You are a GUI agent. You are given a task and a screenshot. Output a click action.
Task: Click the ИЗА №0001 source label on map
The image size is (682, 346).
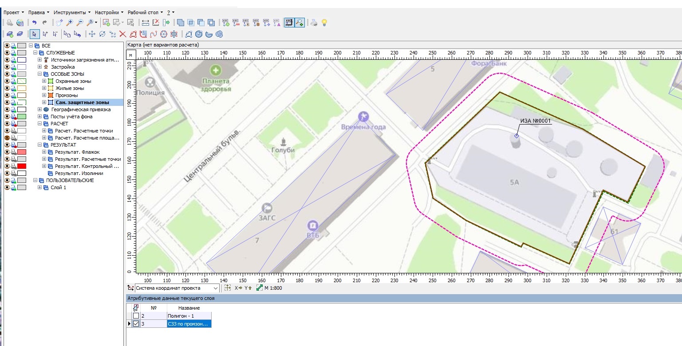pyautogui.click(x=535, y=120)
